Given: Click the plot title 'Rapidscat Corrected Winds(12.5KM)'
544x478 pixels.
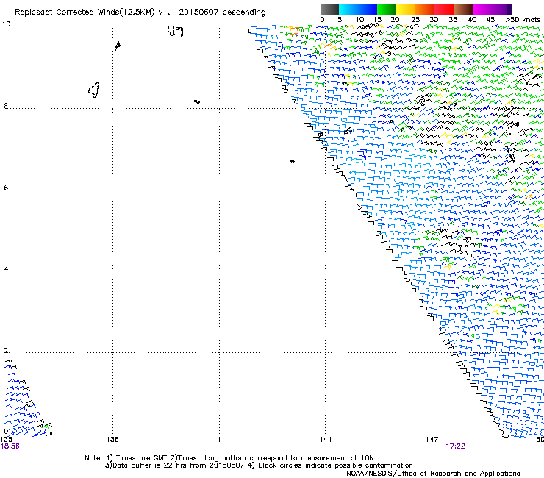Looking at the screenshot, I should (85, 13).
